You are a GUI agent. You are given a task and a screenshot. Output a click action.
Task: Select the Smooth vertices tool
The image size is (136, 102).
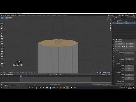pos(2,56)
